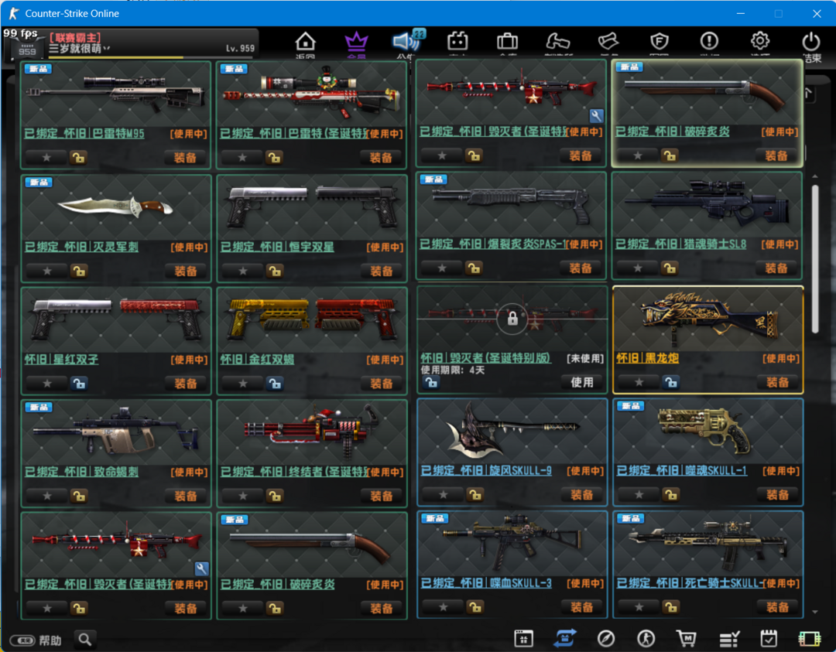Image resolution: width=836 pixels, height=652 pixels.
Task: Open the checklist icon in bottom bar
Action: click(729, 639)
